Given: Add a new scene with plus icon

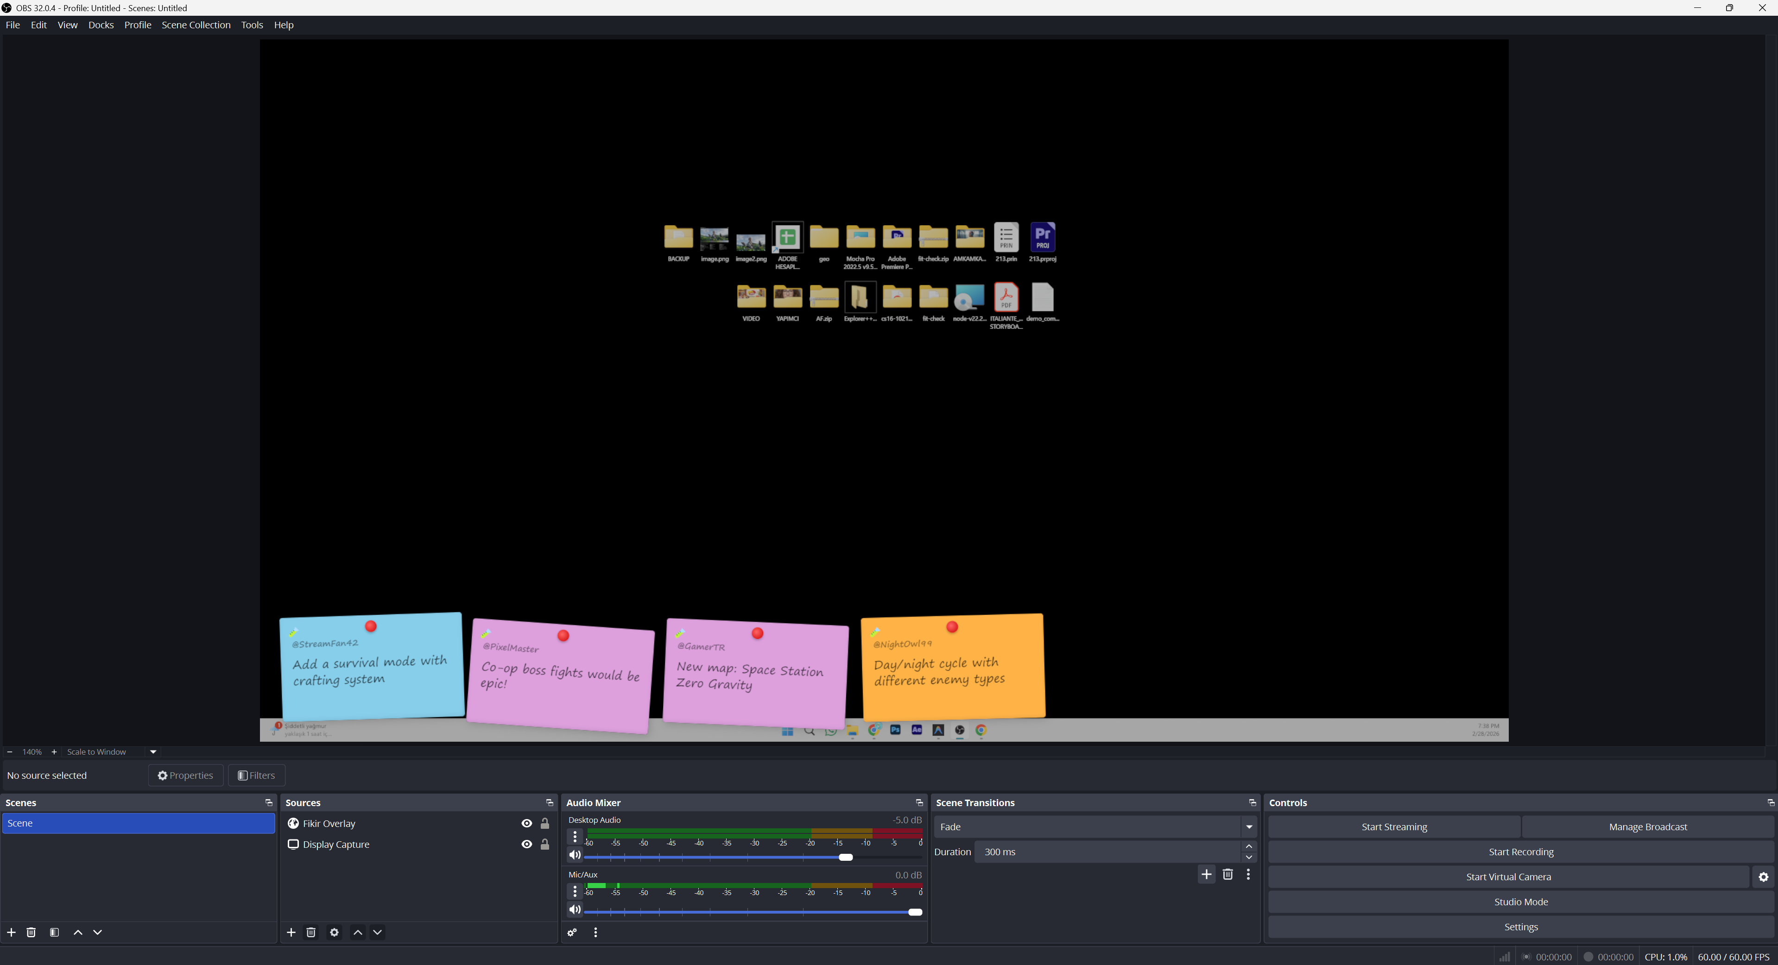Looking at the screenshot, I should (x=11, y=933).
